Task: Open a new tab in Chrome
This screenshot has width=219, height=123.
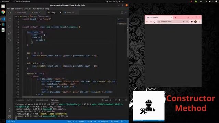Action: point(176,17)
